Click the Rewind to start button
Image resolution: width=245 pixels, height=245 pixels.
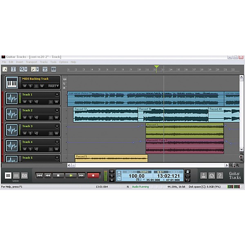pos(39,175)
